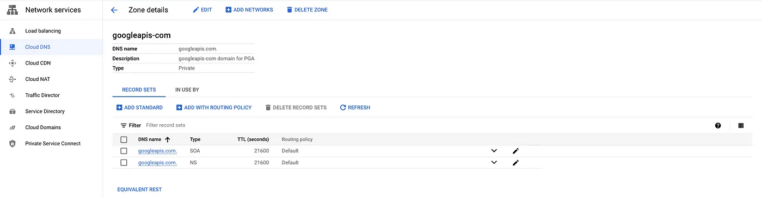Edit the SOA record with pencil icon

(x=516, y=151)
